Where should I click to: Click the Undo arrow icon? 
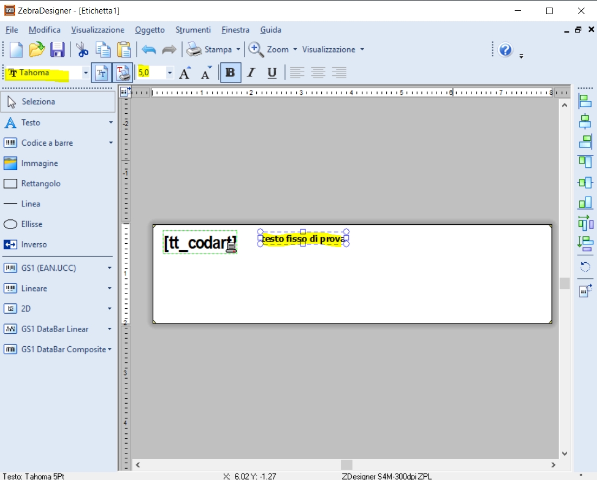tap(148, 50)
